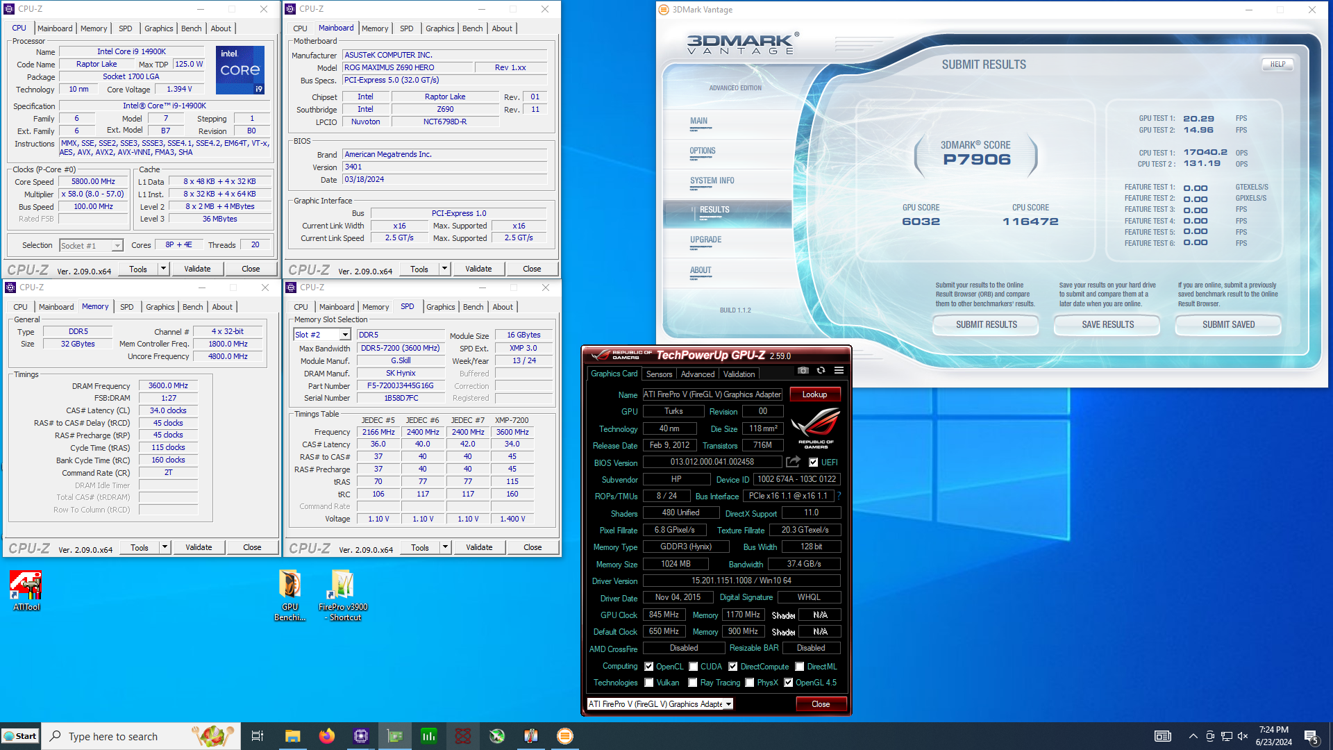This screenshot has width=1333, height=750.
Task: Click the taskbar search box
Action: tap(141, 736)
